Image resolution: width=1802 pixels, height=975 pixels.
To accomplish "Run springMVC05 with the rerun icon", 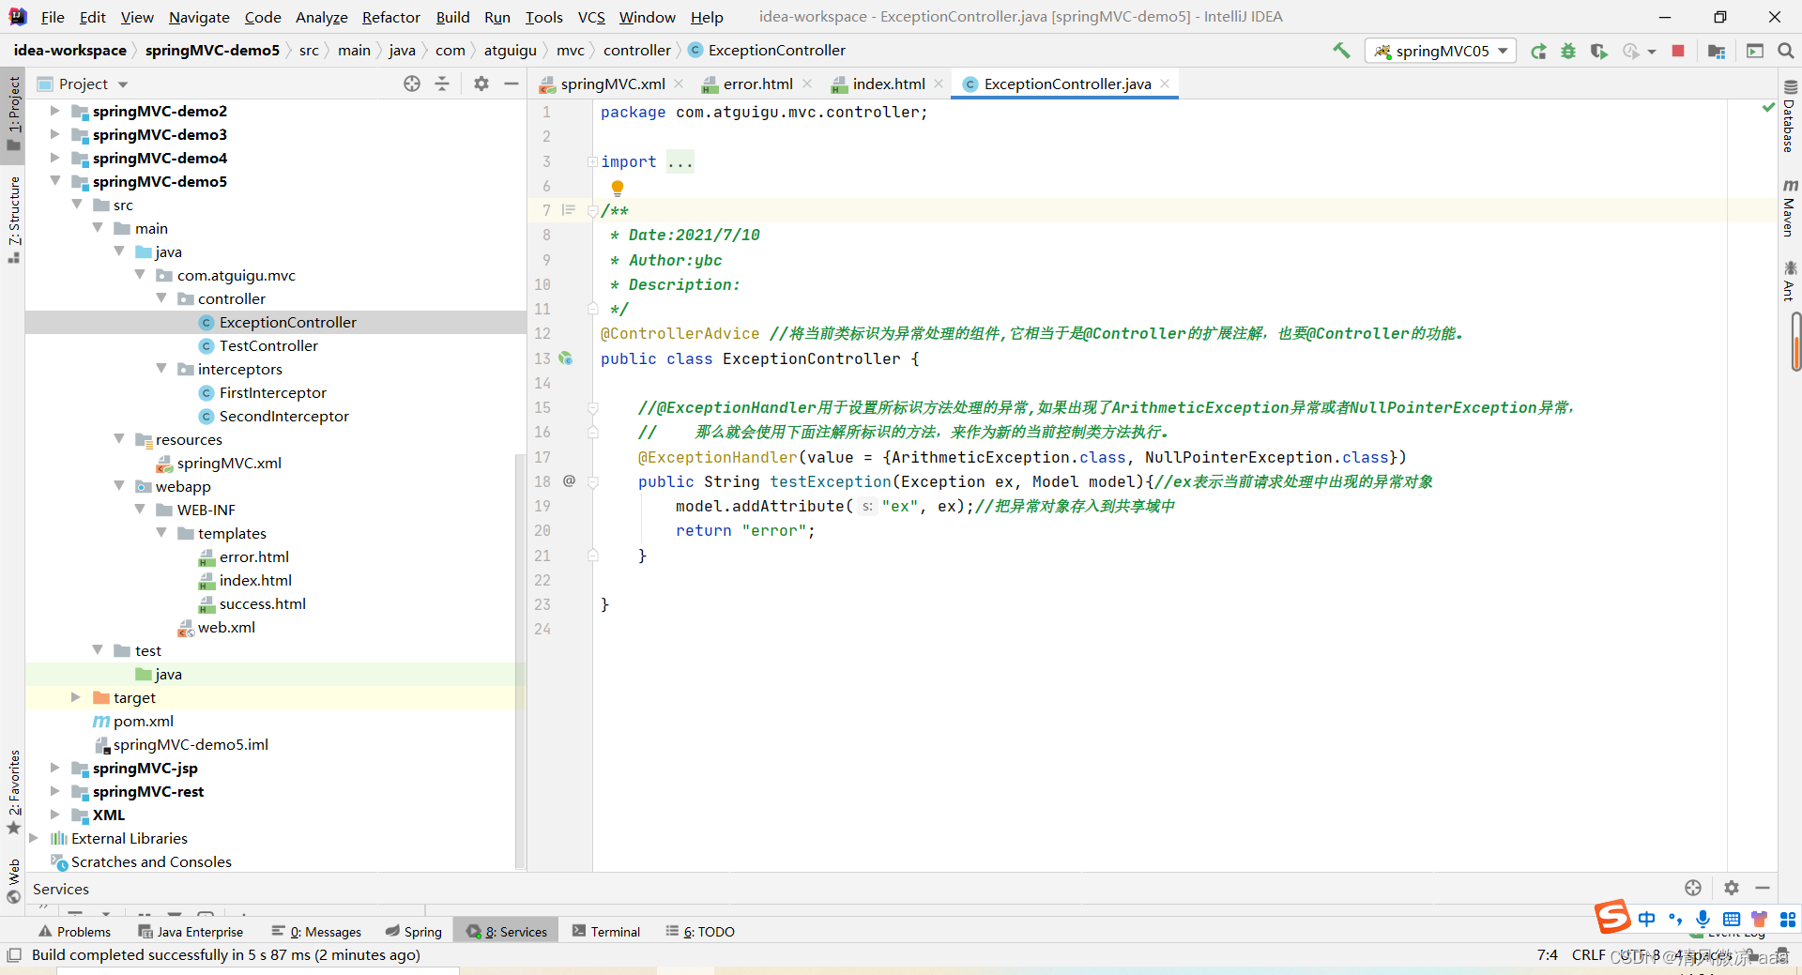I will pos(1538,51).
